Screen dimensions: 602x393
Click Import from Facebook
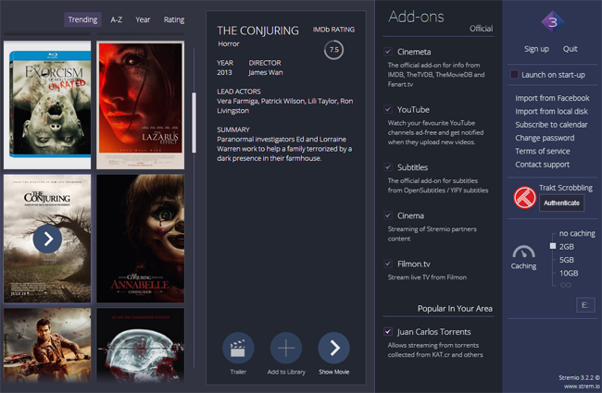click(552, 98)
